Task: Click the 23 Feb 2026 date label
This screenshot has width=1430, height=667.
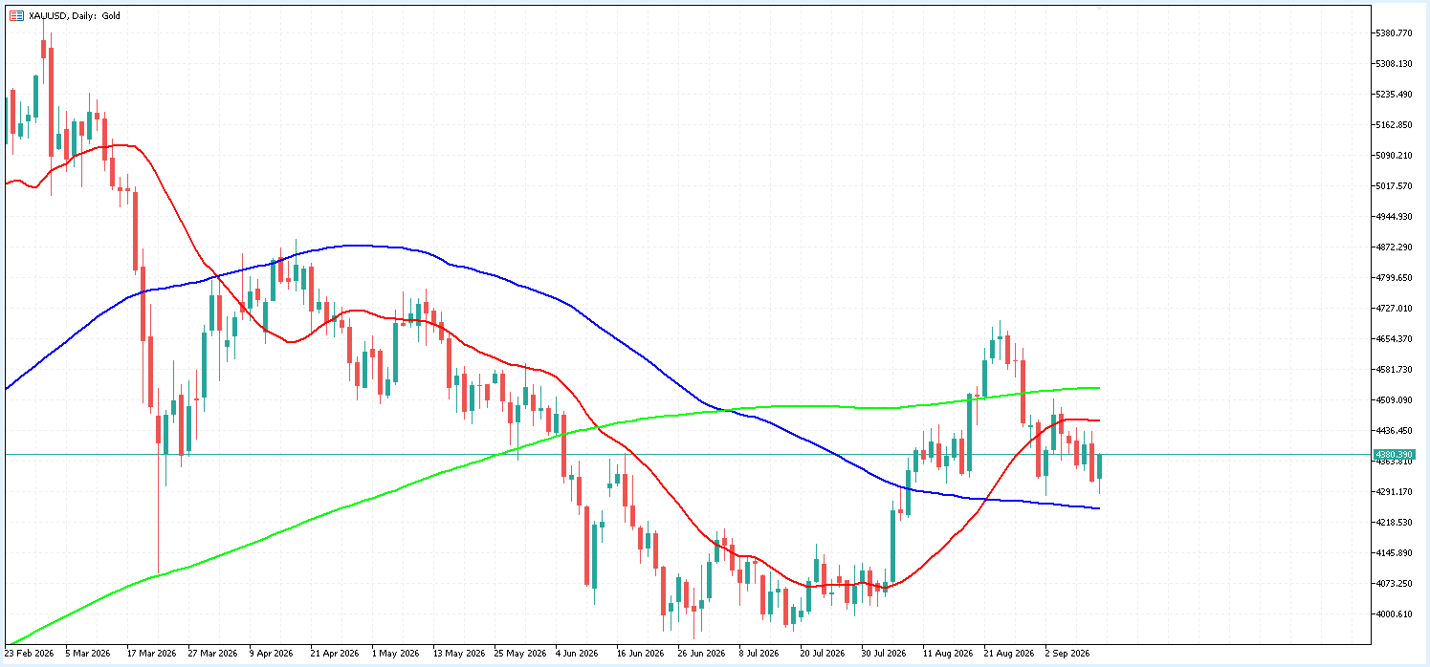Action: click(29, 655)
